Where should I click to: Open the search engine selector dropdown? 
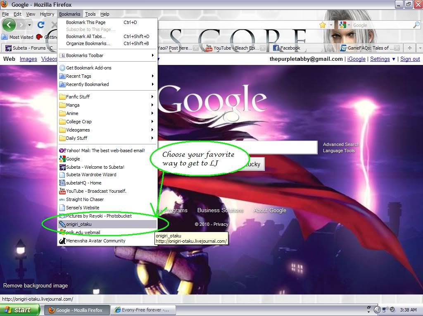point(349,25)
